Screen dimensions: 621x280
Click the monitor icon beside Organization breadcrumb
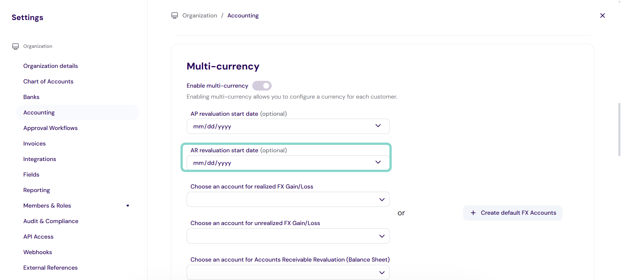point(175,16)
